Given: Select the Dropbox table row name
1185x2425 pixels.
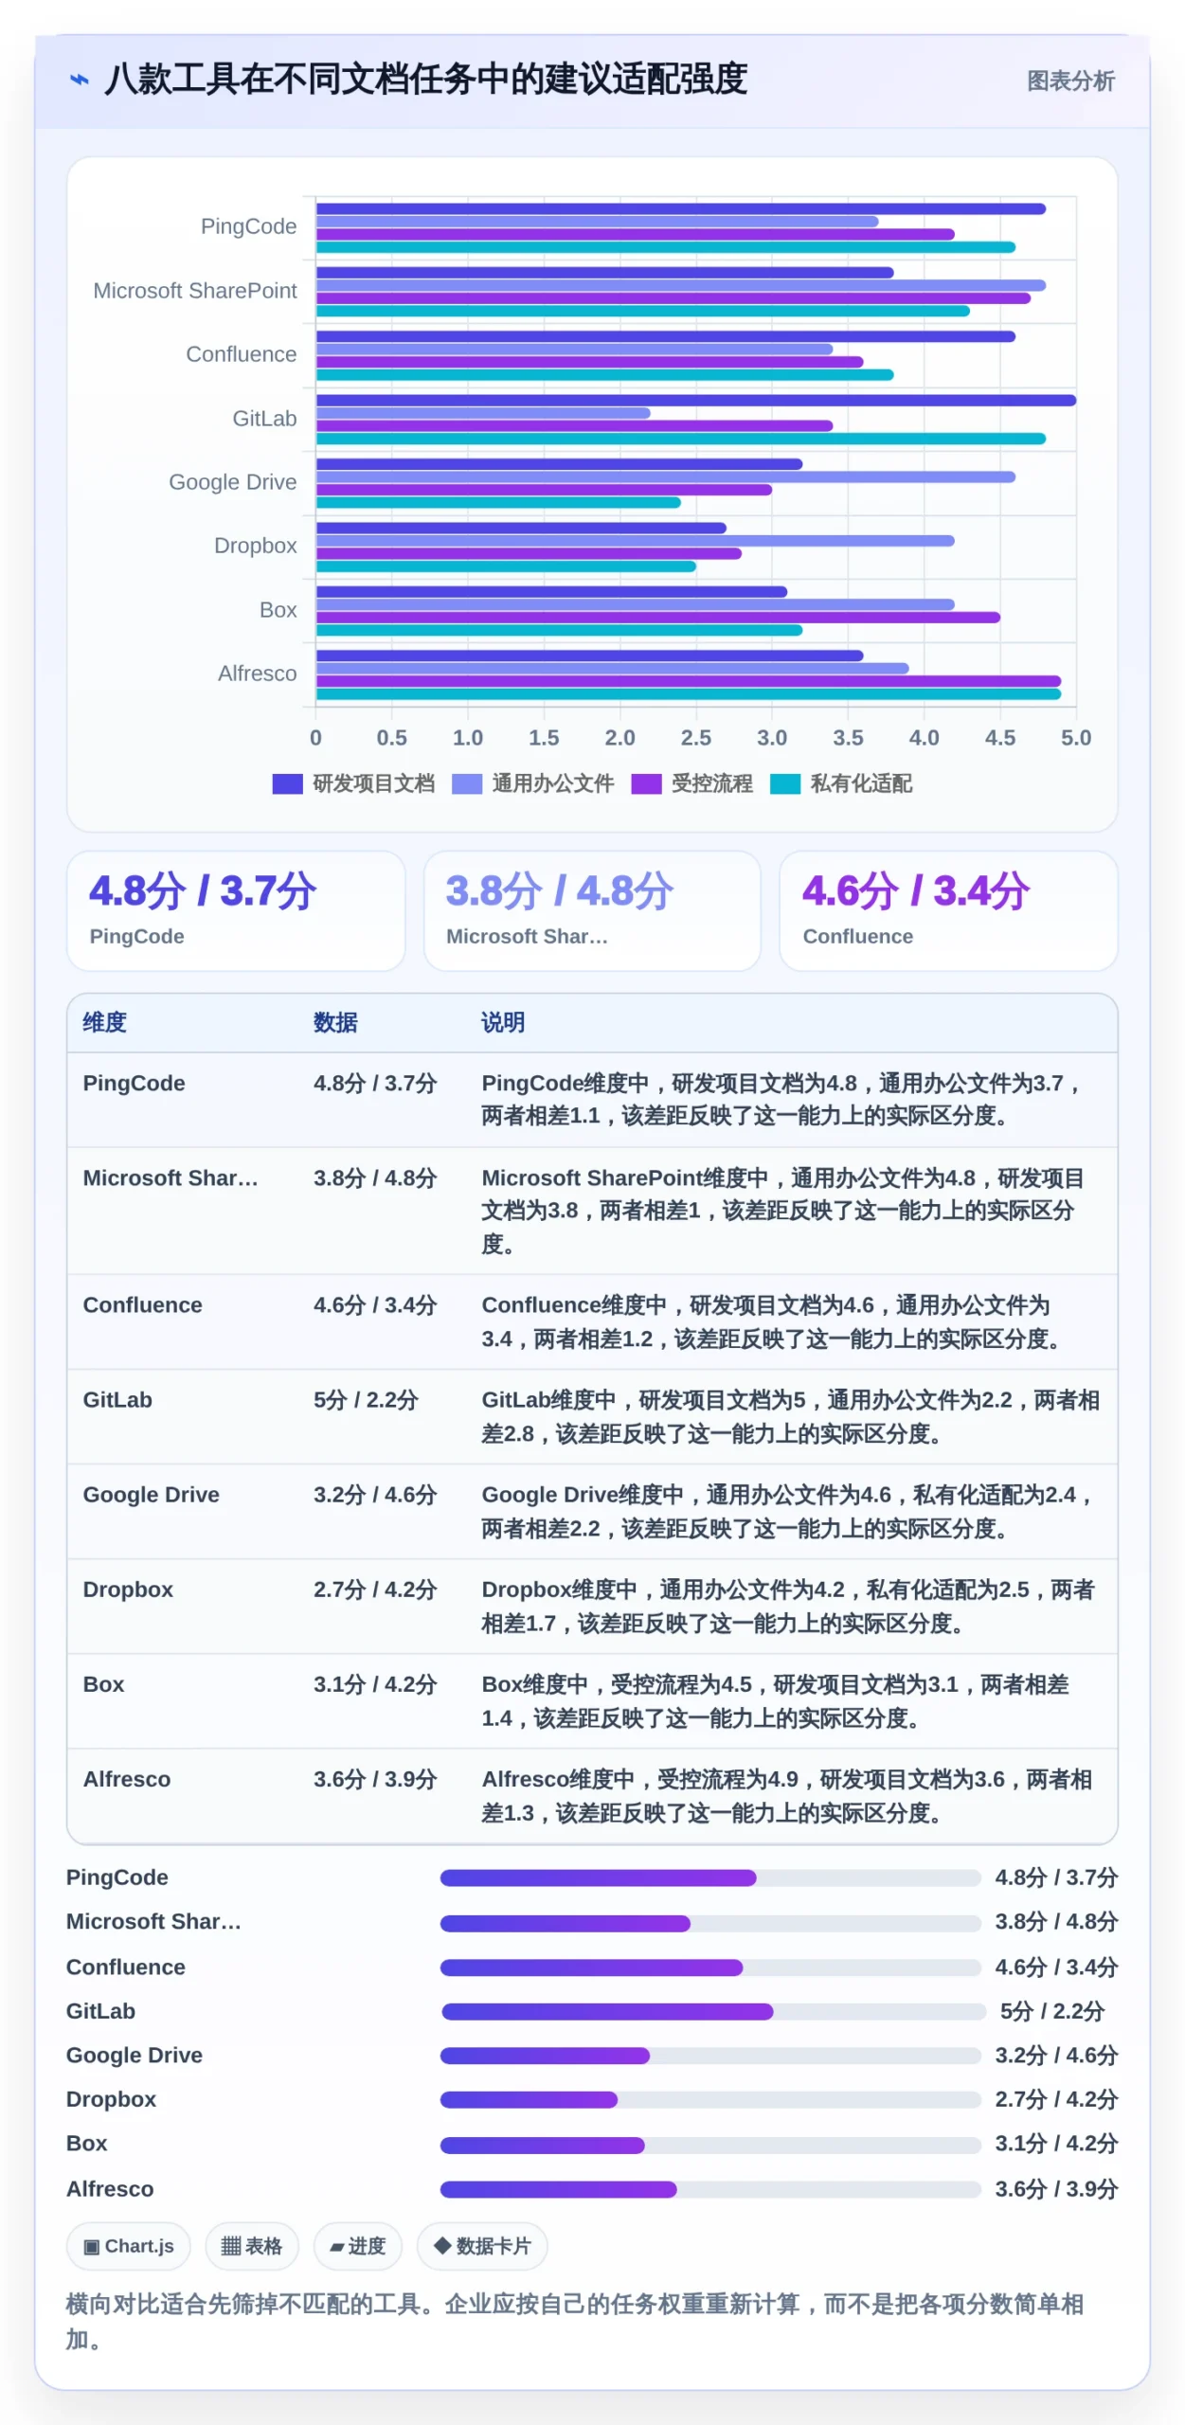Looking at the screenshot, I should click(x=128, y=1590).
